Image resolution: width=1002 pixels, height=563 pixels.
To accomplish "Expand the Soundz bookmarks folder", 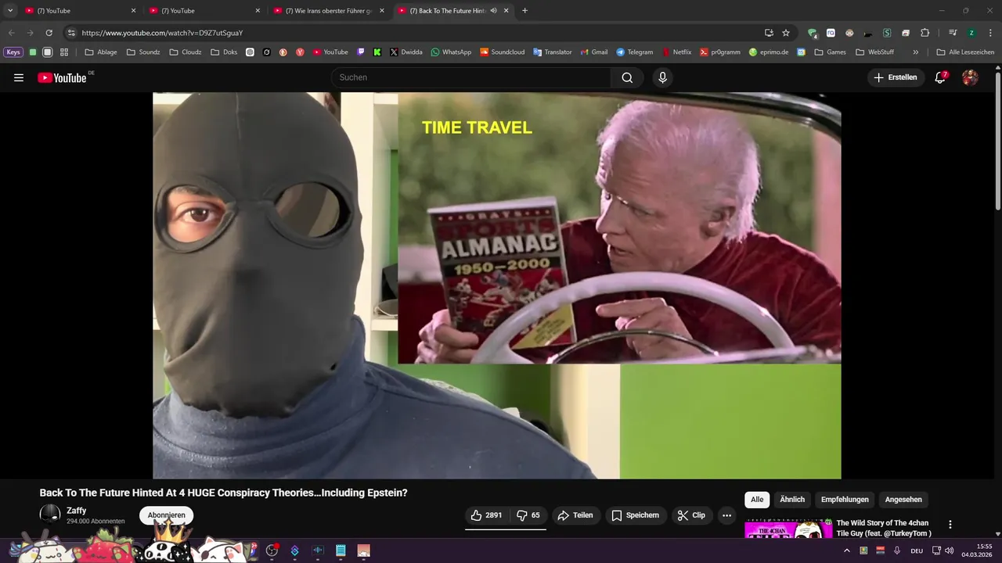I will coord(143,52).
